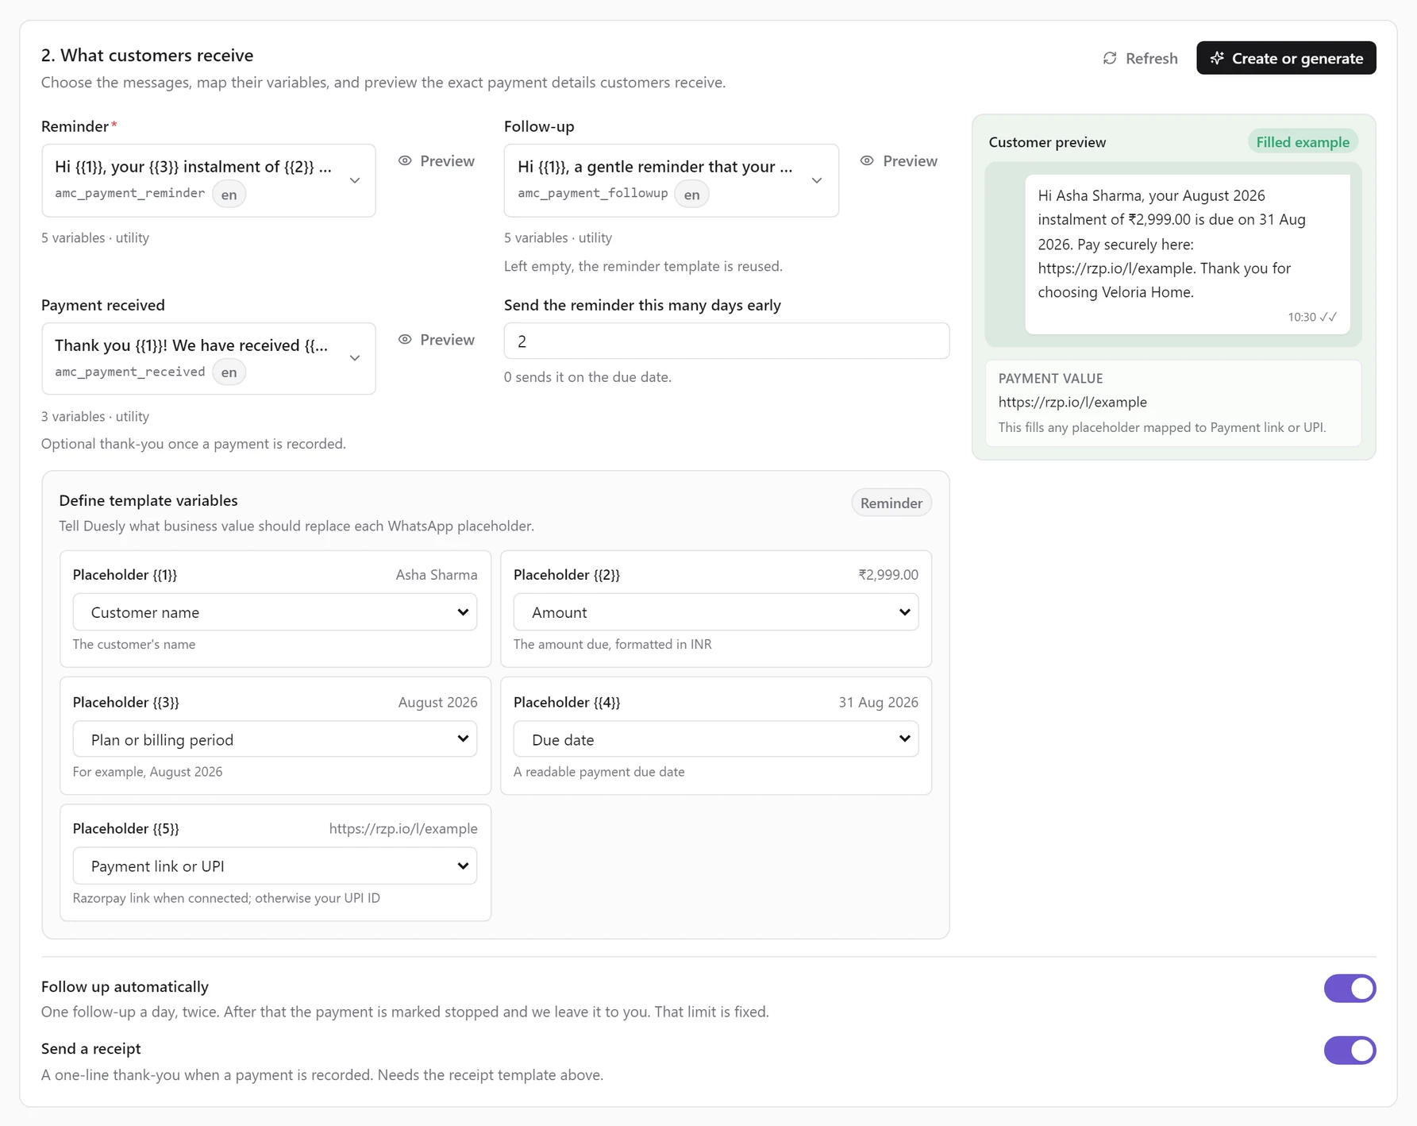Open the Reminder template dropdown

209,180
